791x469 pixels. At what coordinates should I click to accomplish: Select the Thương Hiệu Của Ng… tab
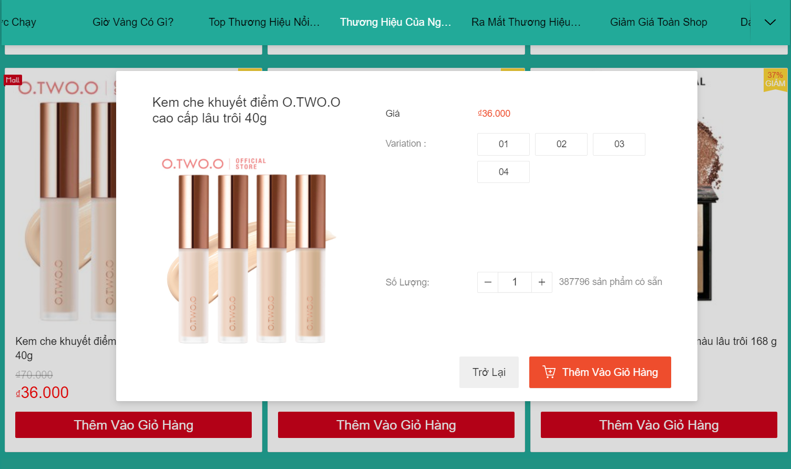395,22
